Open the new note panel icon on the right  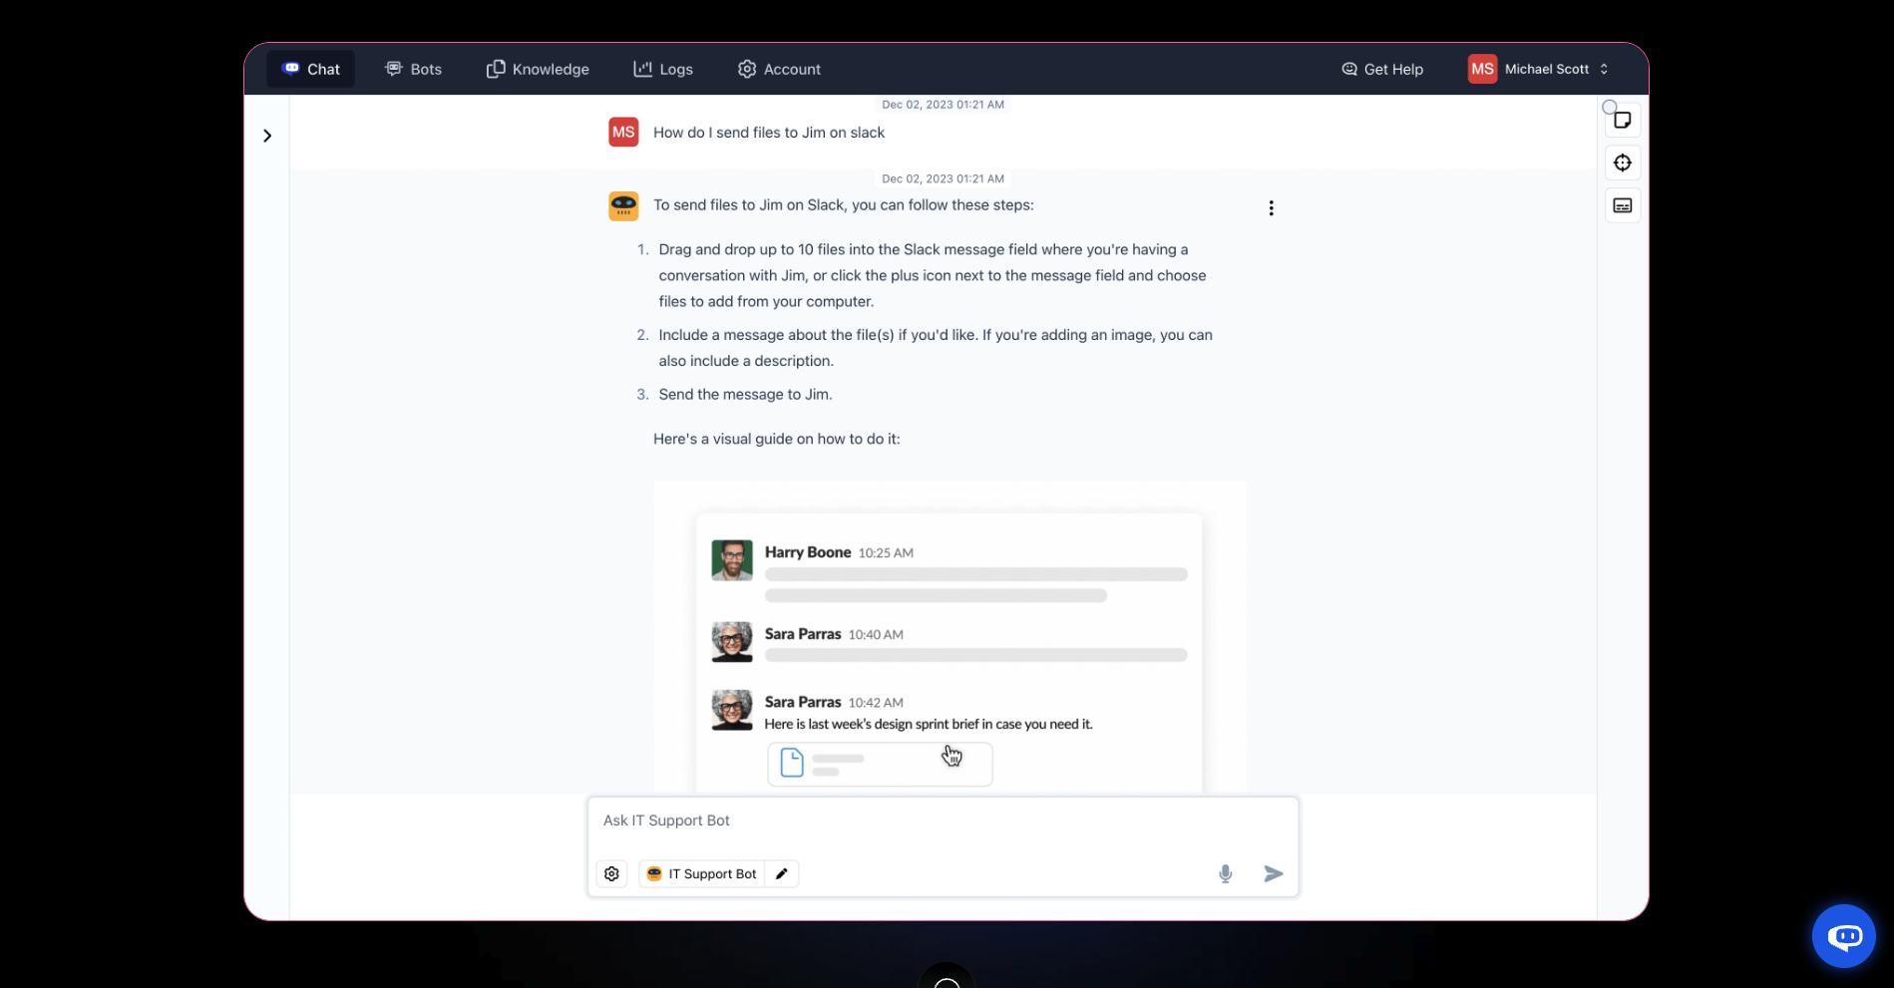pyautogui.click(x=1622, y=119)
